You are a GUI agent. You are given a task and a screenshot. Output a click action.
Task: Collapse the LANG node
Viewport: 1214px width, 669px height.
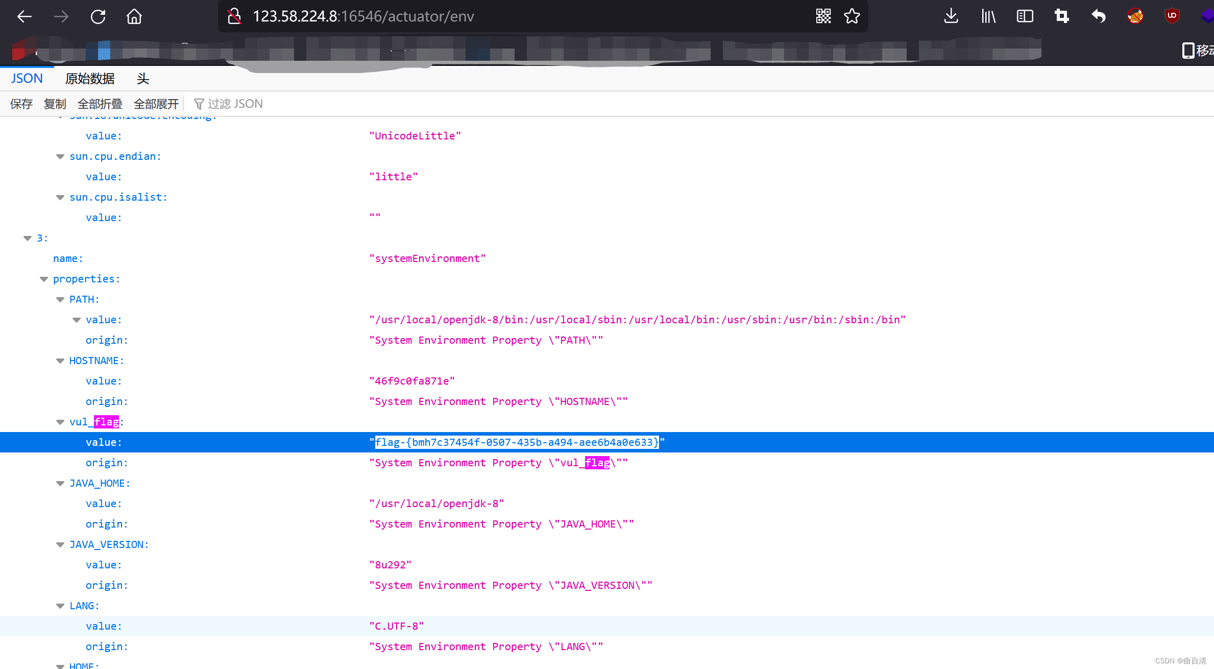coord(60,606)
